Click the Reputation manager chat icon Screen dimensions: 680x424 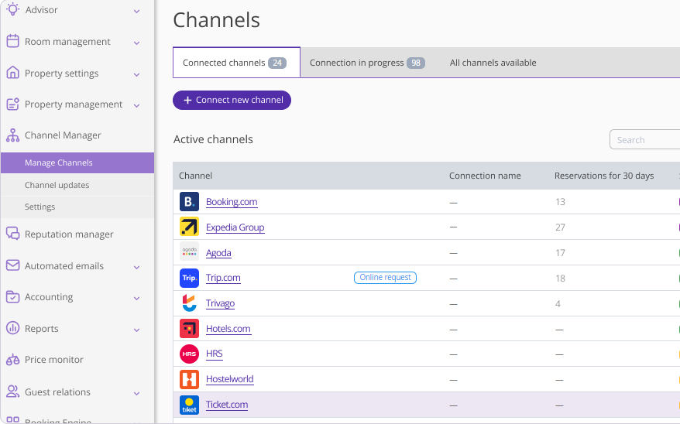(x=12, y=234)
